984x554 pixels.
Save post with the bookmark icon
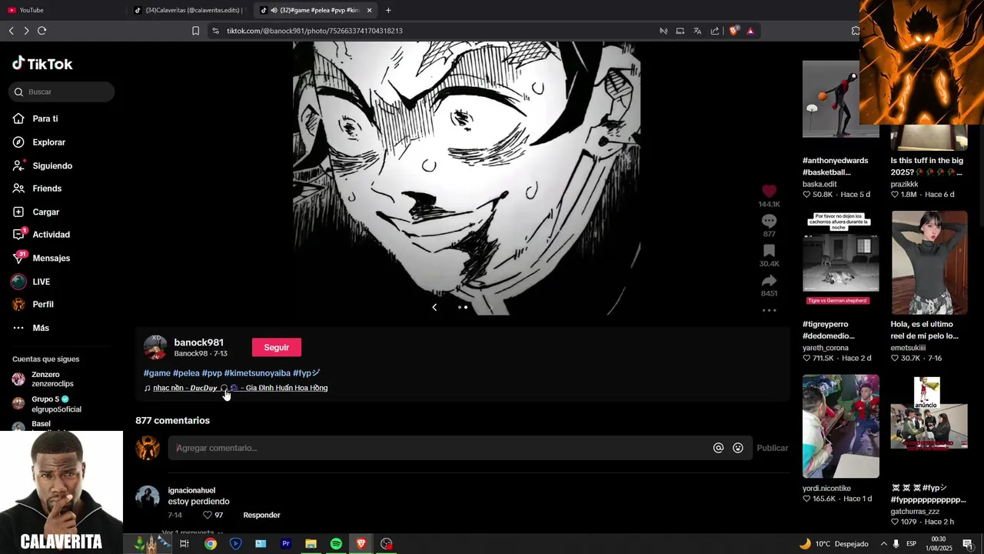click(769, 251)
